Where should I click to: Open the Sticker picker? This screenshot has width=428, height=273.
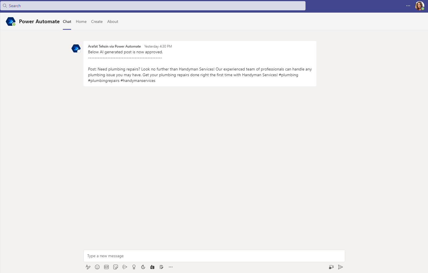(116, 267)
